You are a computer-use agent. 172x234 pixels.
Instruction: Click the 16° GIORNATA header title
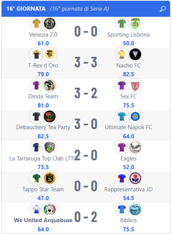click(x=26, y=9)
